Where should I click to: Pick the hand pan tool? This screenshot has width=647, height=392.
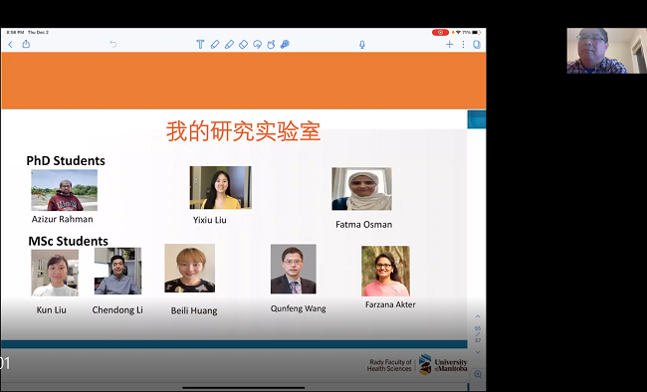[271, 44]
